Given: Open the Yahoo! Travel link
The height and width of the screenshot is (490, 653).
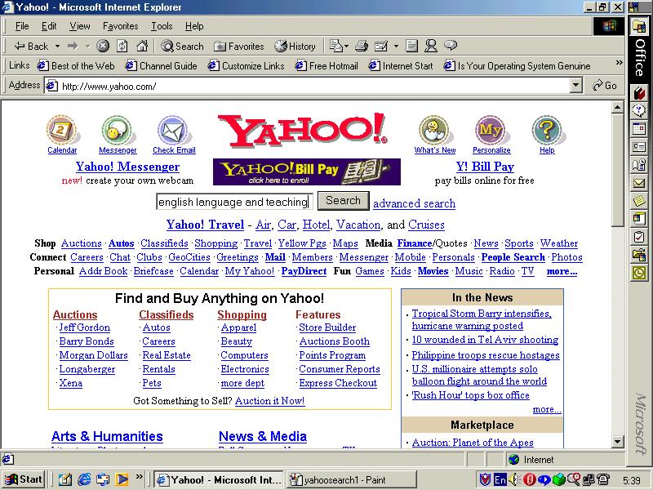Looking at the screenshot, I should pos(205,225).
